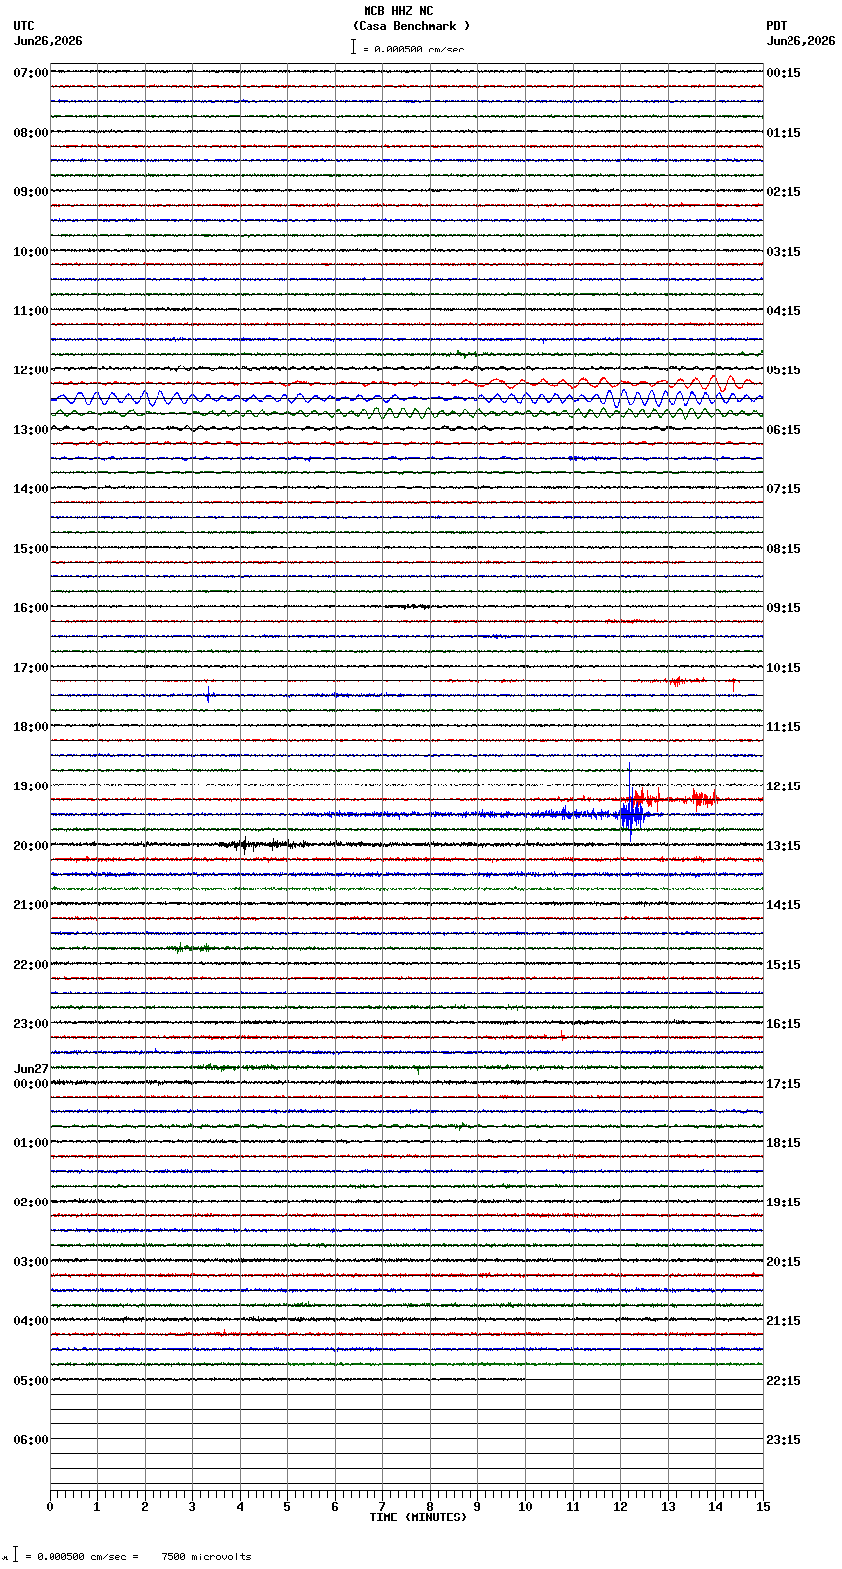Click the 15:00 UTC row label
Image resolution: width=842 pixels, height=1569 pixels.
[x=31, y=549]
